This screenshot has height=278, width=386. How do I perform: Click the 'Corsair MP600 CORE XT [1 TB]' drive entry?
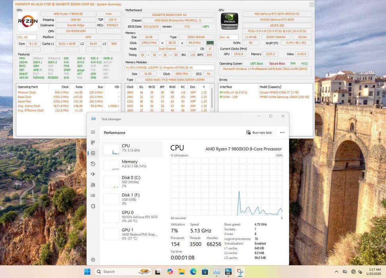tap(279, 93)
